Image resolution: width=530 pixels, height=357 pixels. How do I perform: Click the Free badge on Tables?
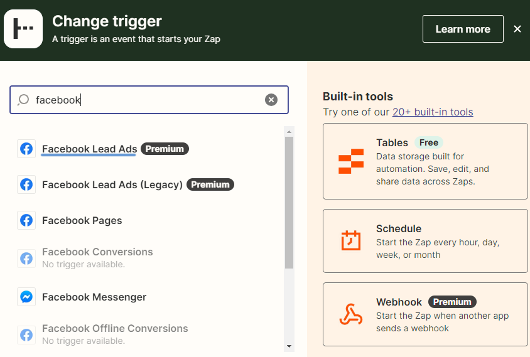pos(429,142)
